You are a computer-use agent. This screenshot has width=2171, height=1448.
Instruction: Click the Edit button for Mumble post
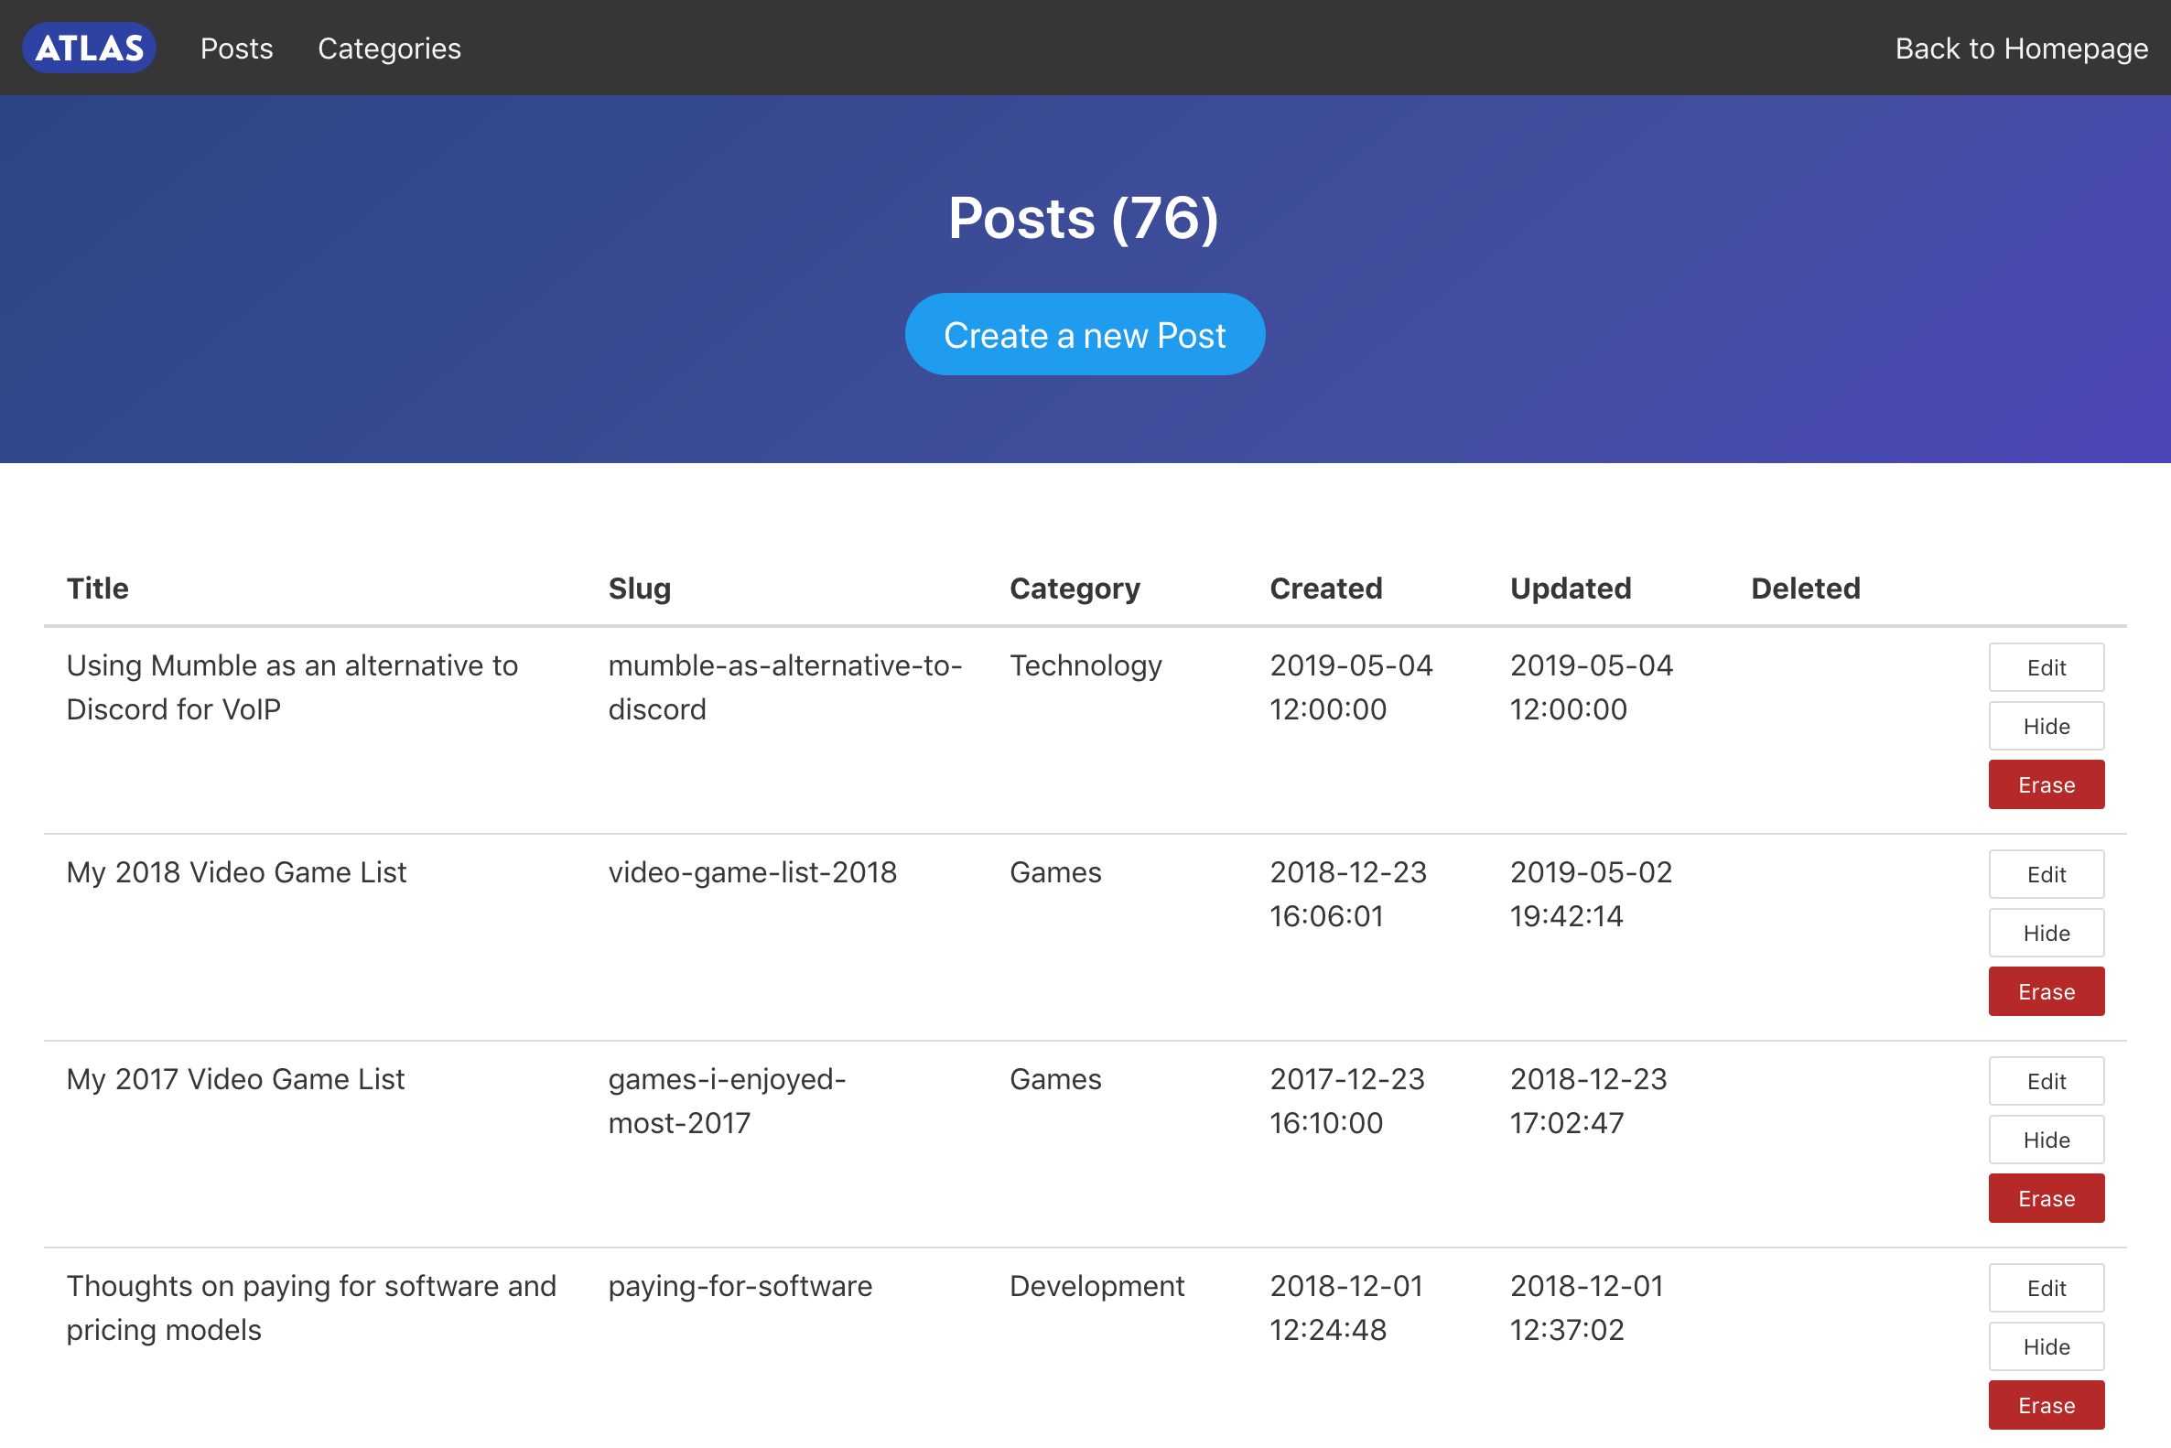(2045, 665)
